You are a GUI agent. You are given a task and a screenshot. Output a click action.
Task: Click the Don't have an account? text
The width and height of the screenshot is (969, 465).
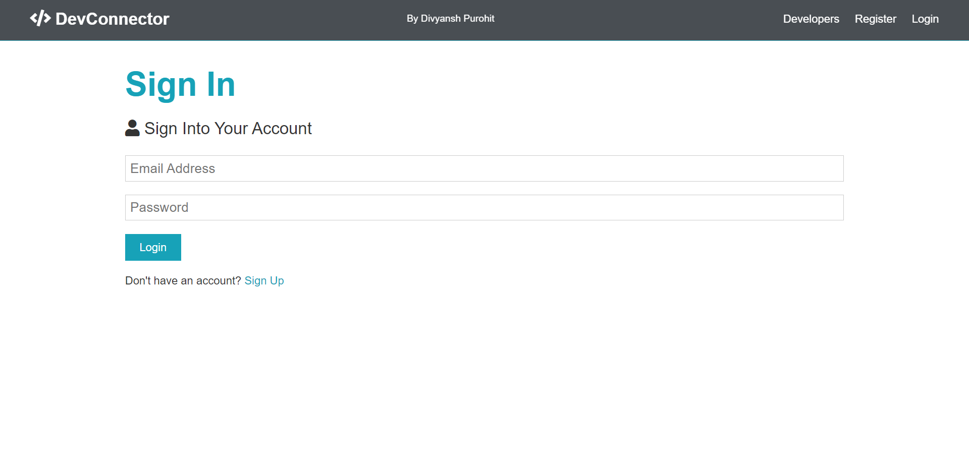(x=183, y=280)
